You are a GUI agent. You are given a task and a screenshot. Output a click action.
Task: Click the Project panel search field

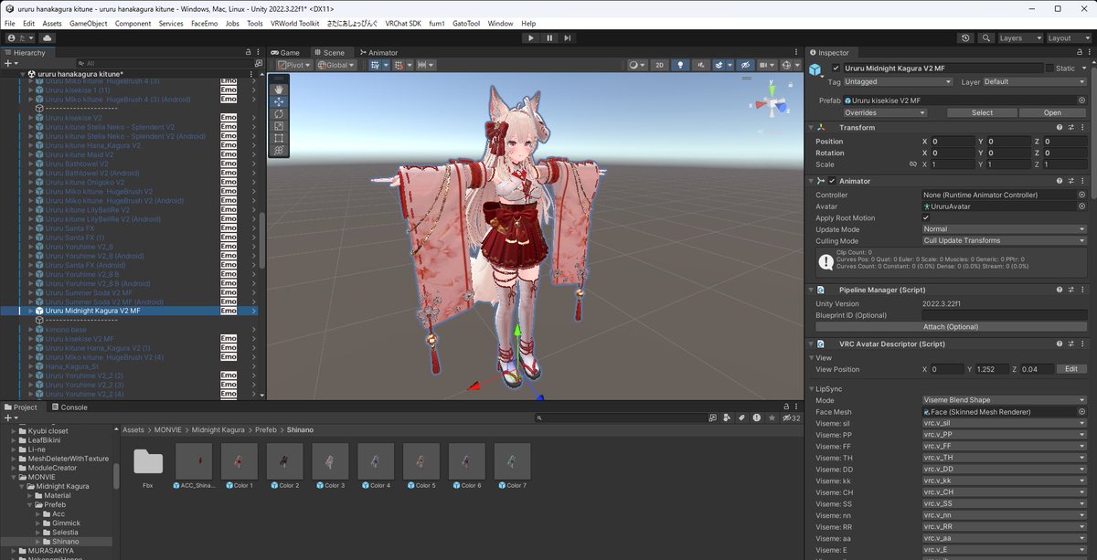pyautogui.click(x=622, y=417)
